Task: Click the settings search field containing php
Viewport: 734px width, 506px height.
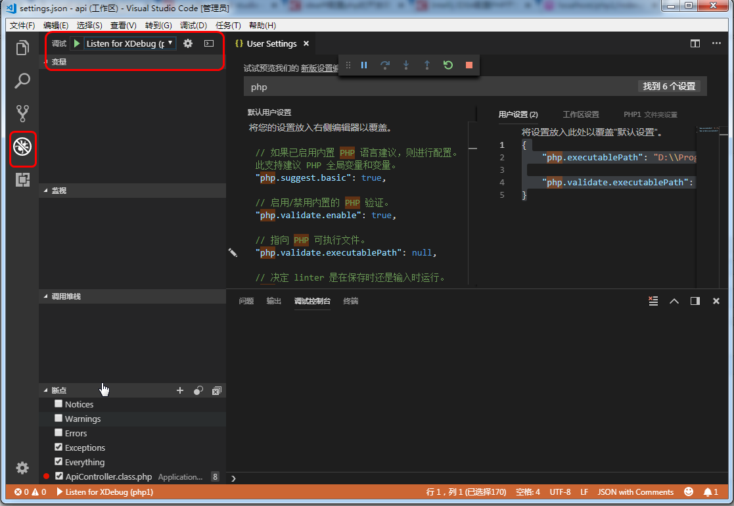Action: 440,87
